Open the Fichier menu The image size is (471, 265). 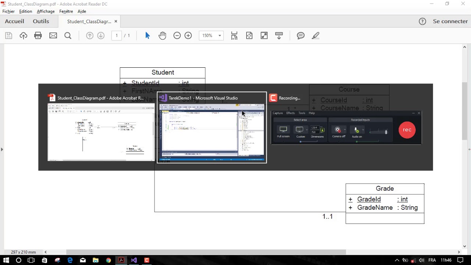click(8, 11)
